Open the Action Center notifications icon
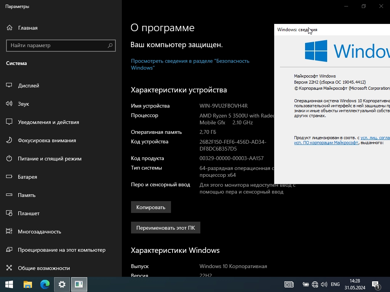 point(376,284)
